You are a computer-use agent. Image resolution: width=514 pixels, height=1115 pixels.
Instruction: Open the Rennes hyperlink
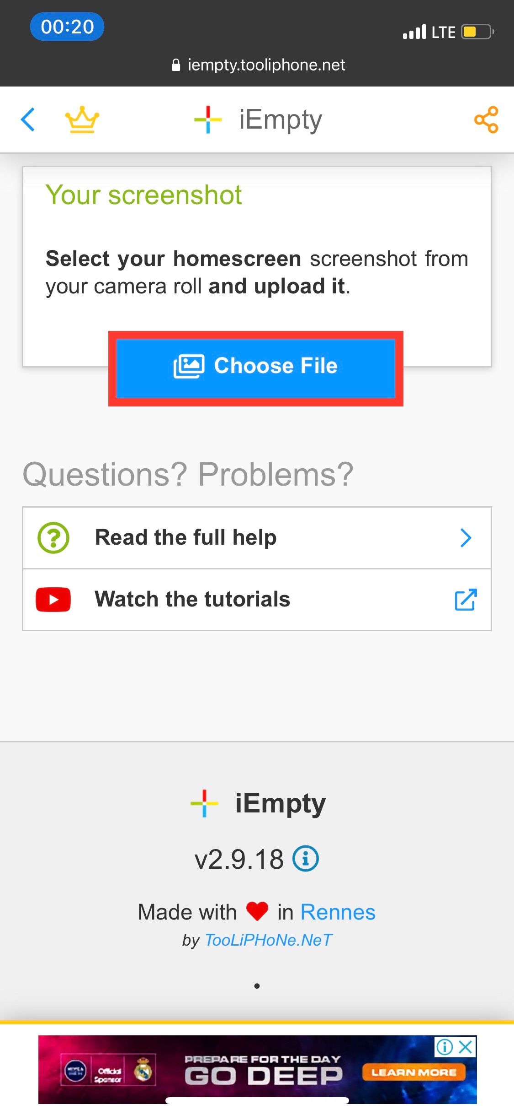[x=338, y=911]
